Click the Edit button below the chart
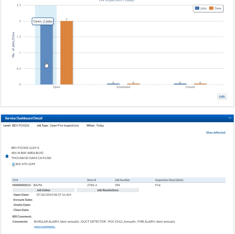 click(x=222, y=97)
